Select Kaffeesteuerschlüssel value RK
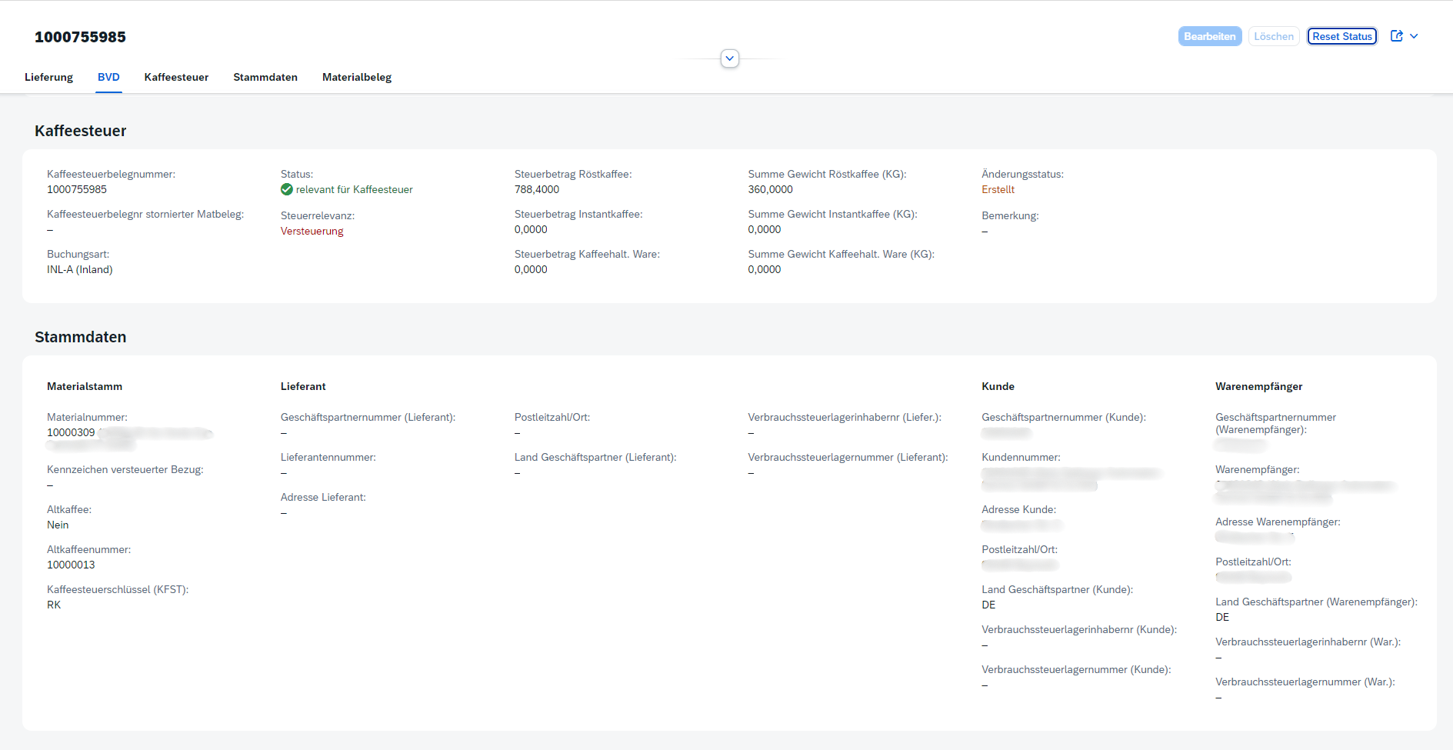1453x750 pixels. [x=54, y=605]
